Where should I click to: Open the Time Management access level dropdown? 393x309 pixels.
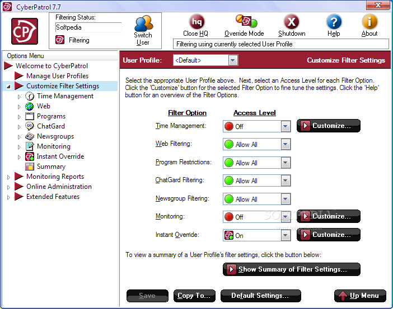286,126
